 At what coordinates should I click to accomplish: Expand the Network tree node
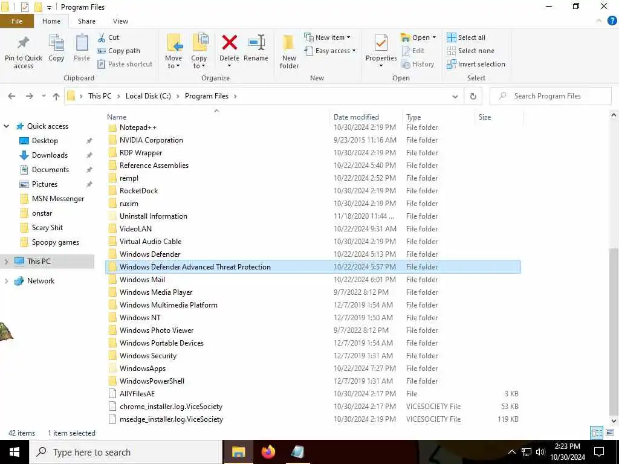6,281
